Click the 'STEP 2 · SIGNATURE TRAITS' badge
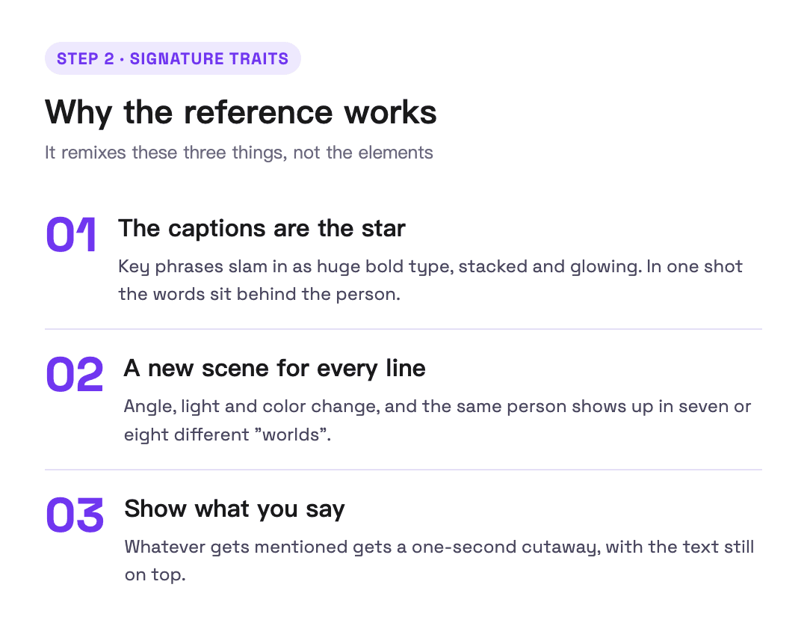This screenshot has height=626, width=807. (173, 58)
